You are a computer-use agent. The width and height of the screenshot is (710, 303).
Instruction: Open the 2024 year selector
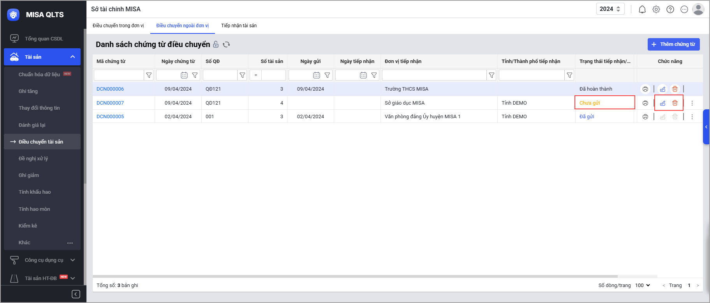click(610, 9)
